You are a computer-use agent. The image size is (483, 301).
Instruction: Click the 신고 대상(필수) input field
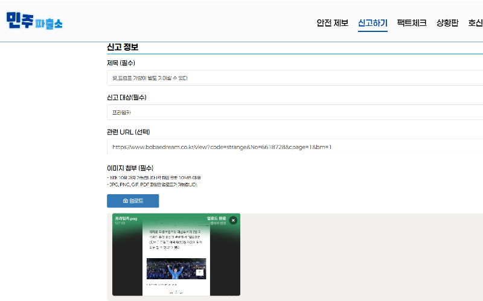tap(295, 112)
